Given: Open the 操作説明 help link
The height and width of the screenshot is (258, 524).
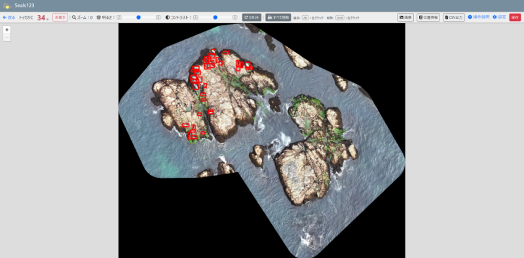Looking at the screenshot, I should (x=479, y=17).
